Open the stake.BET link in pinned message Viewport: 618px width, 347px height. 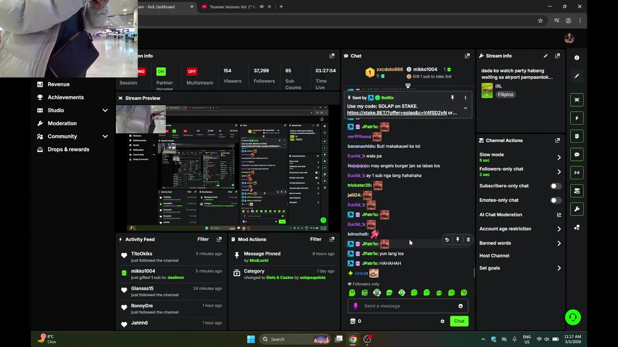[x=397, y=113]
